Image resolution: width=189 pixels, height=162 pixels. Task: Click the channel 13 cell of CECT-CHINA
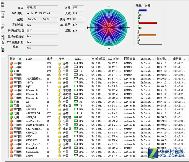point(48,129)
